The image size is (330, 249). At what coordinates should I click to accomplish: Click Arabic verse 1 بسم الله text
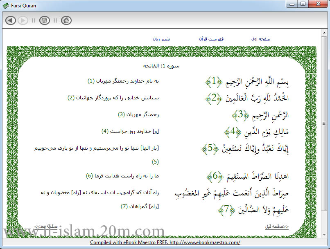coord(257,81)
